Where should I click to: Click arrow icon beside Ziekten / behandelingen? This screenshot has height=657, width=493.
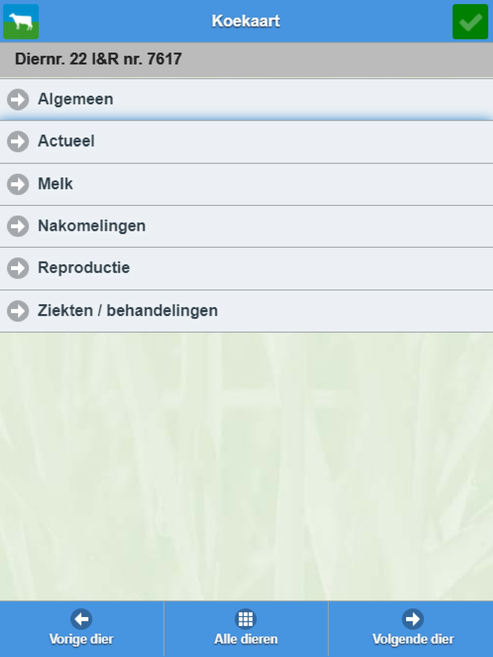pos(18,311)
